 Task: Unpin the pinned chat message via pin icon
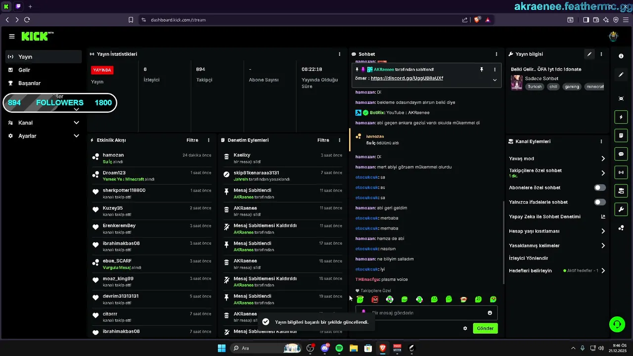[x=482, y=70]
